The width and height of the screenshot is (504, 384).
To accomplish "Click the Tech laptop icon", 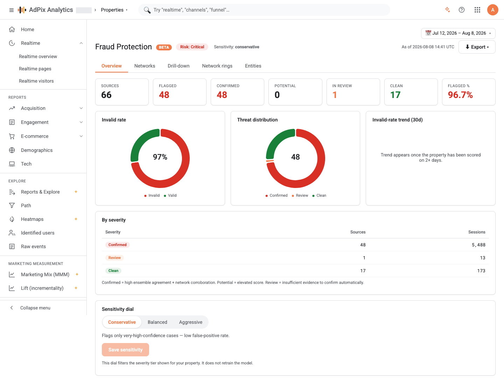I will (12, 164).
